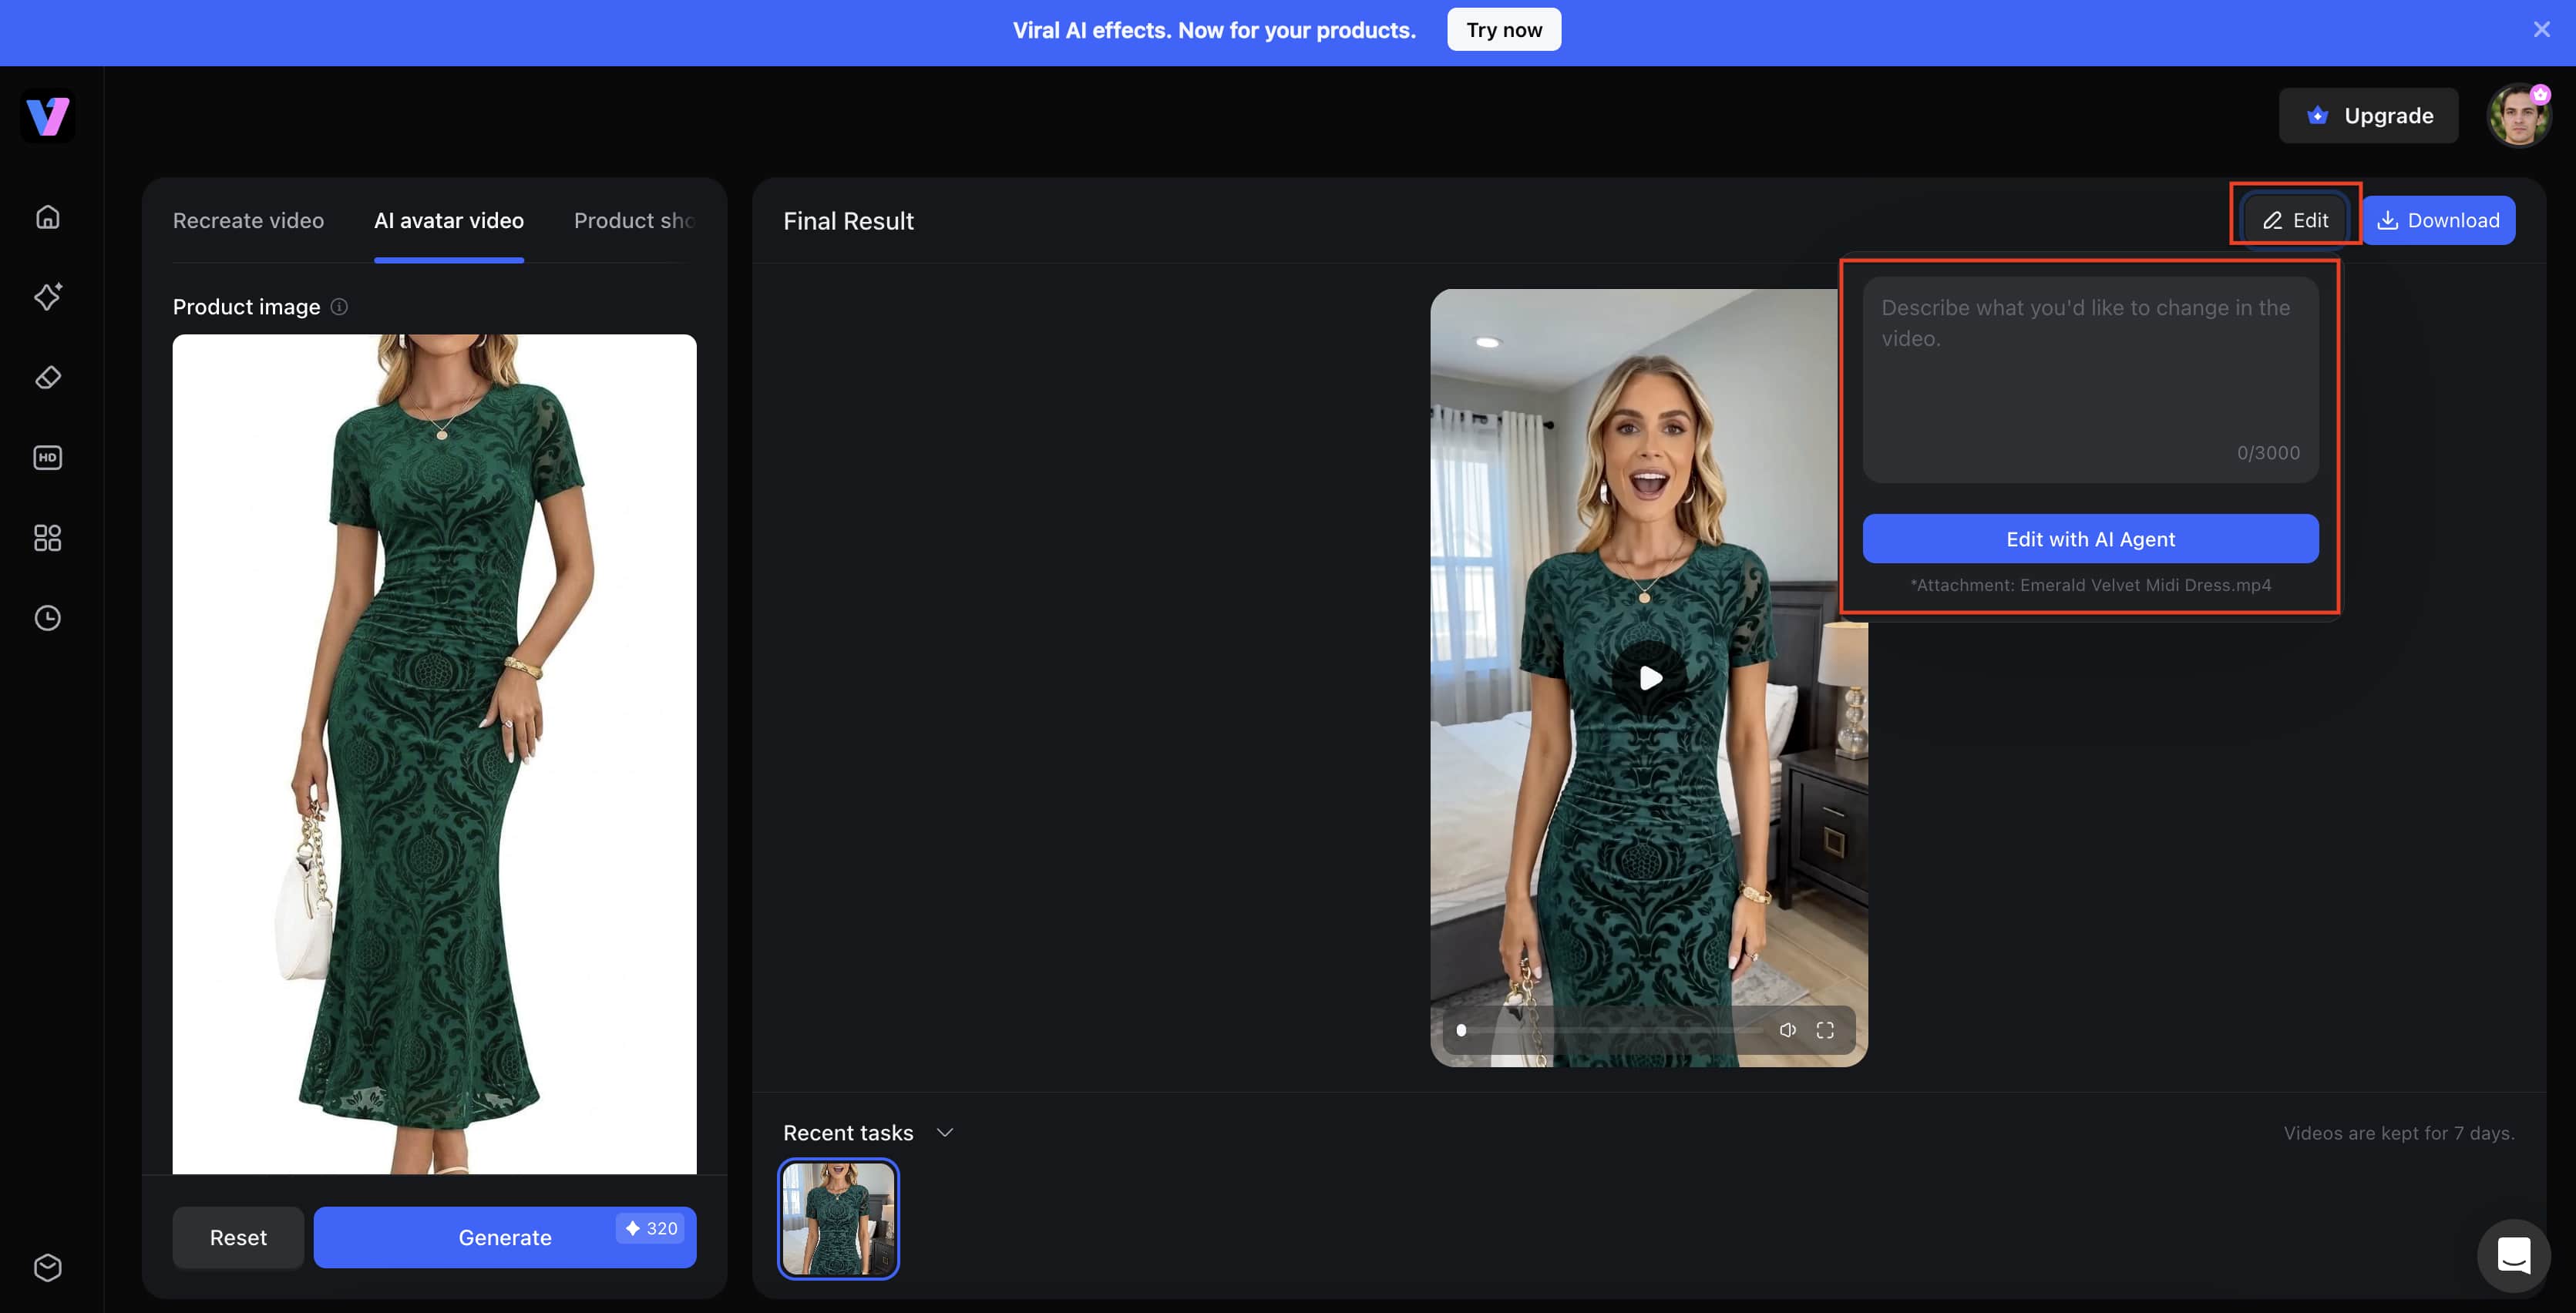The height and width of the screenshot is (1313, 2576).
Task: Select the eraser tool in sidebar
Action: click(47, 377)
